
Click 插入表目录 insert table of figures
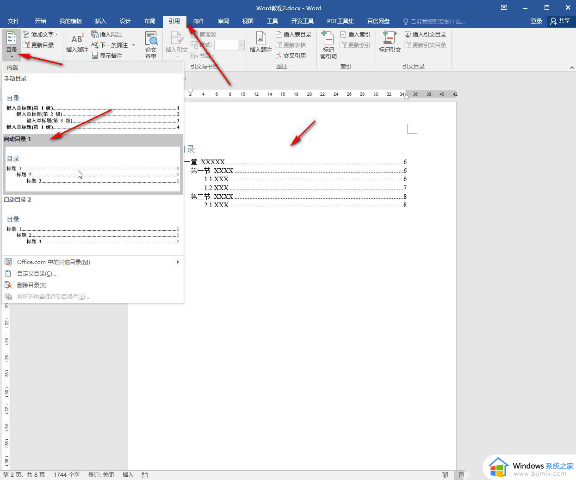(x=293, y=34)
